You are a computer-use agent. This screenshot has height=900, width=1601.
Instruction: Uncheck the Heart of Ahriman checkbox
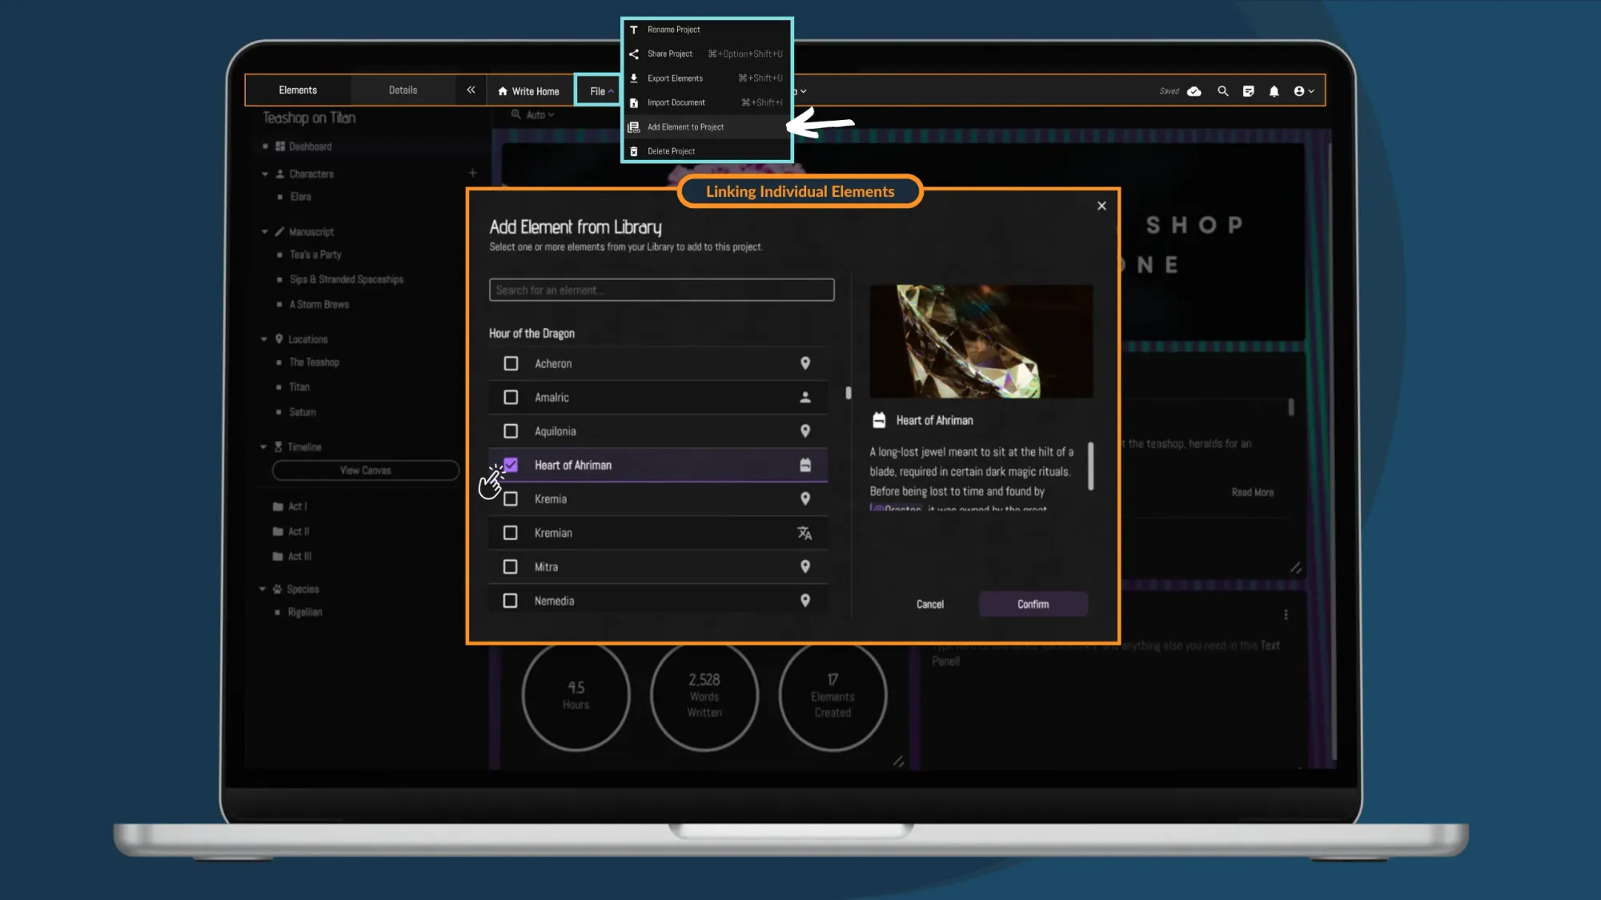point(510,464)
